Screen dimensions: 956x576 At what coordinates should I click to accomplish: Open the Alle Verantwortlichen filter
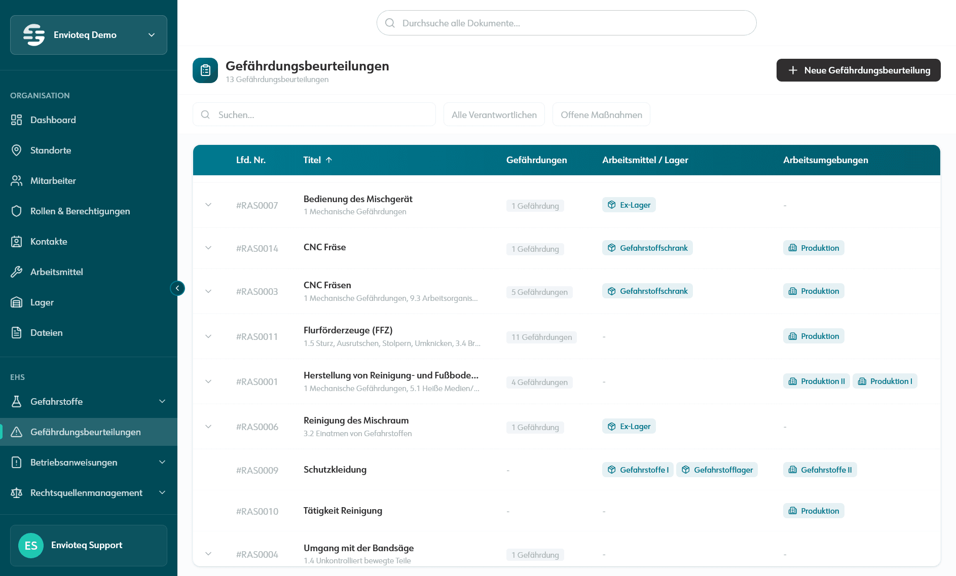pyautogui.click(x=494, y=114)
